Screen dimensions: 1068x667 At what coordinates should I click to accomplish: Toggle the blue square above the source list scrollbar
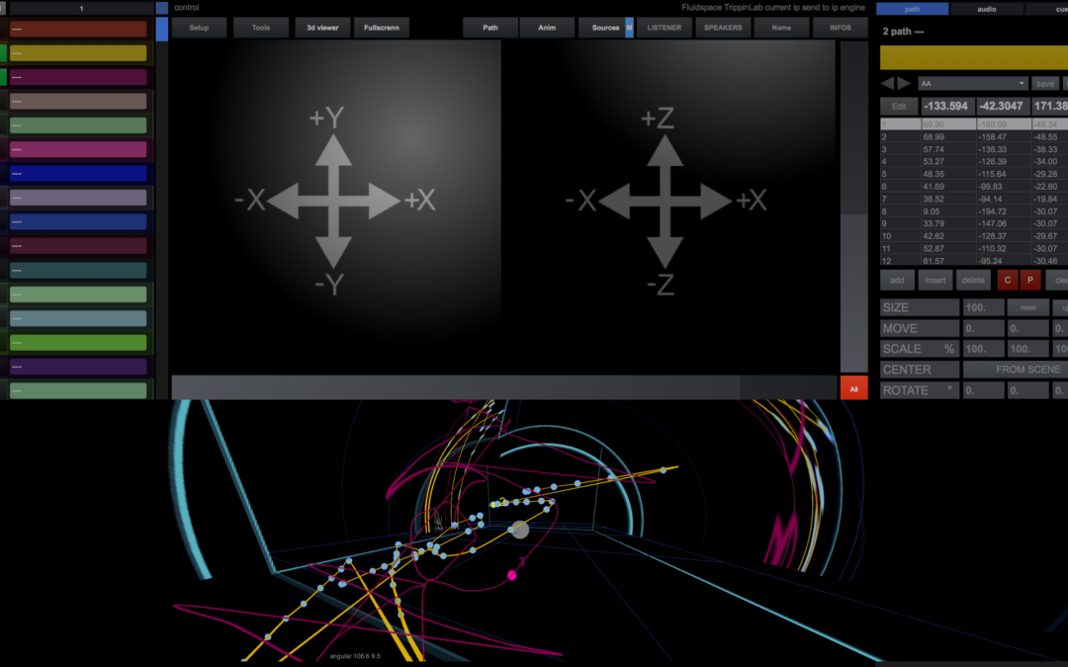coord(161,8)
